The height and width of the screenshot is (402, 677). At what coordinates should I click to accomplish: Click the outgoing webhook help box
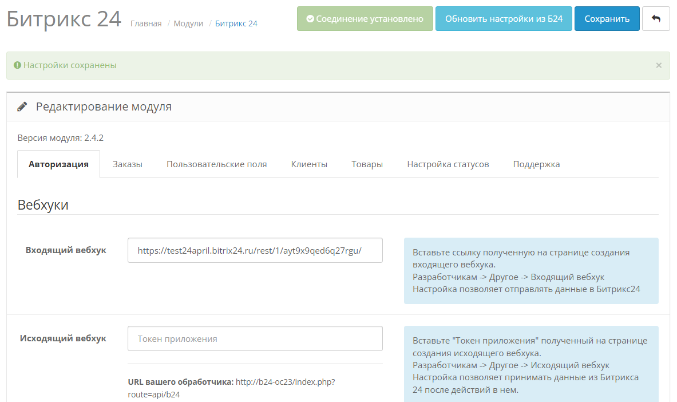531,364
